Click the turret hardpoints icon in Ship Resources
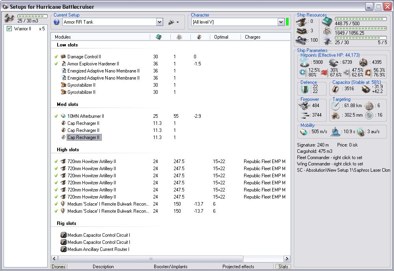This screenshot has height=271, width=394. [302, 22]
